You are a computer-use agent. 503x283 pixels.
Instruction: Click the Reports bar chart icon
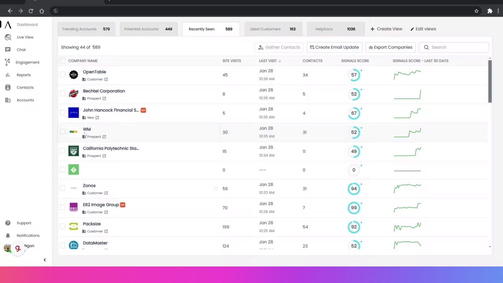pyautogui.click(x=8, y=75)
